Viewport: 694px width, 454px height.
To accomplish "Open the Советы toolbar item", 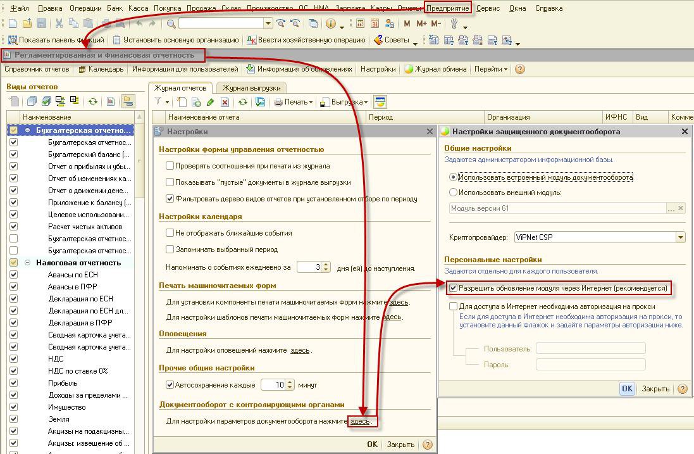I will [392, 40].
